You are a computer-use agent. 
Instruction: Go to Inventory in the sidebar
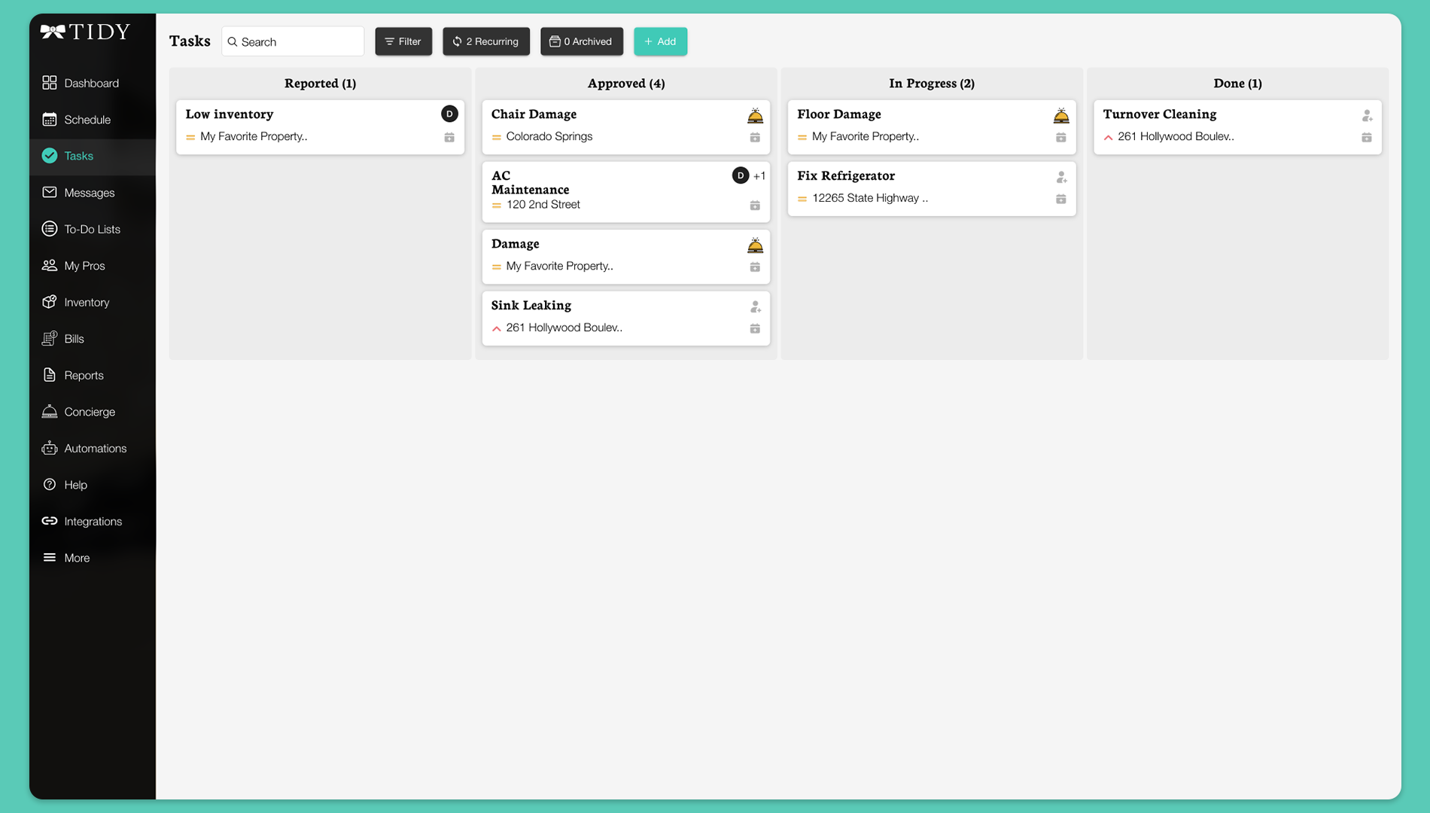click(x=87, y=302)
